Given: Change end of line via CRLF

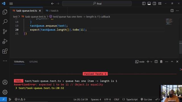Looking at the screenshot, I should click(x=117, y=99).
